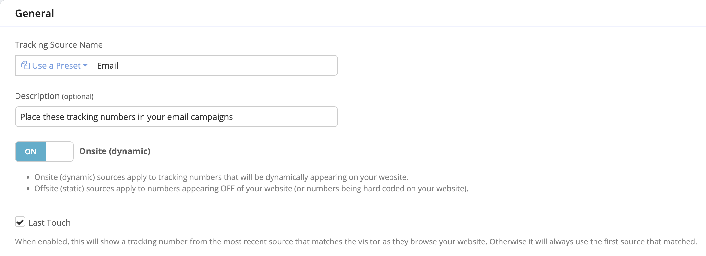Click the word Email in the name field
Viewport: 706px width, 256px height.
pyautogui.click(x=108, y=66)
